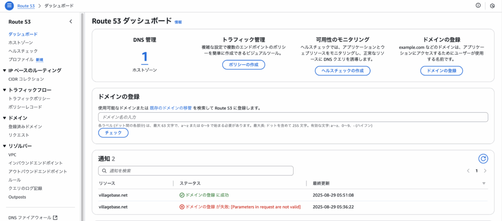Click the ドメインの登録 button in top card

pyautogui.click(x=442, y=71)
